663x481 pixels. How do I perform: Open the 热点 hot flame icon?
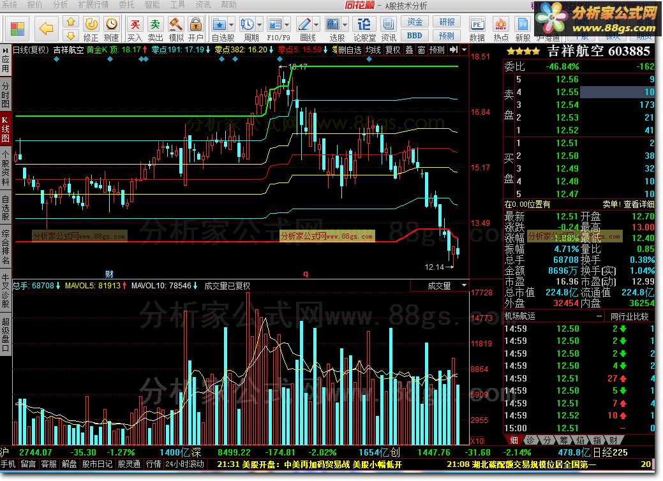[501, 29]
